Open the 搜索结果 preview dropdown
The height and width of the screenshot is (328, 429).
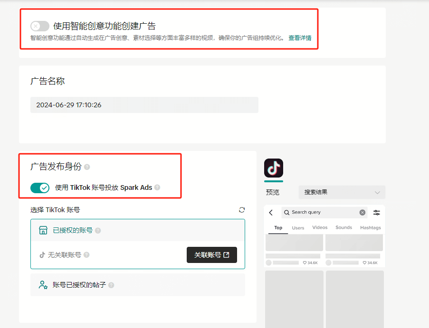[342, 192]
